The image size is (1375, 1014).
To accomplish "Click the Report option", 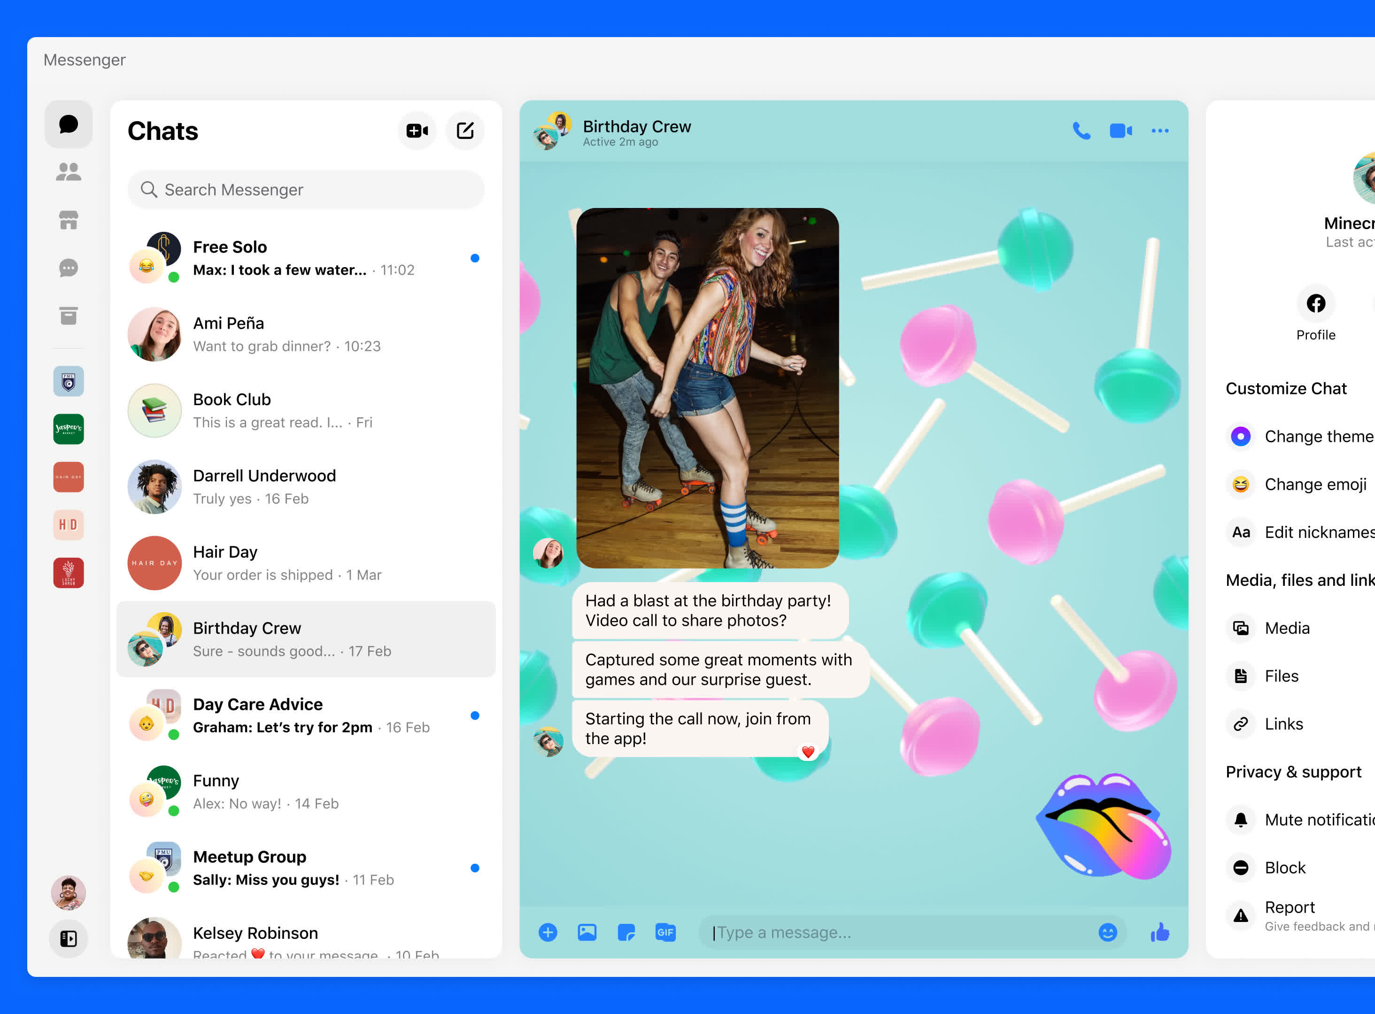I will point(1300,916).
